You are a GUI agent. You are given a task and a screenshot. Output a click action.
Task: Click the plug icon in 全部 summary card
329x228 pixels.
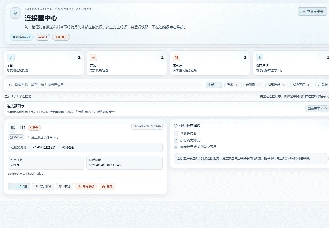[11, 57]
